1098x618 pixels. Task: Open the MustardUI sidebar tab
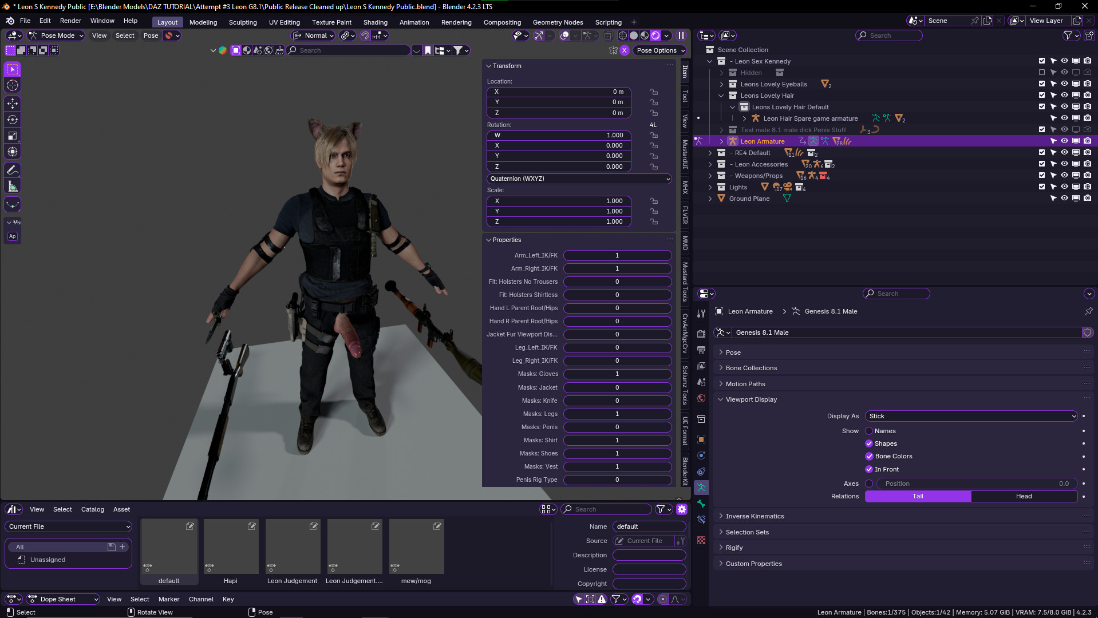685,154
